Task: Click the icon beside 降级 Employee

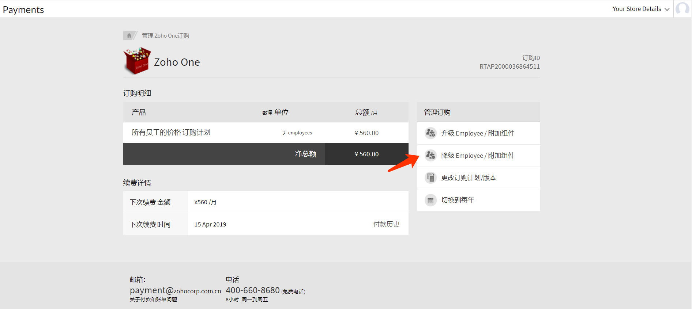Action: (430, 156)
